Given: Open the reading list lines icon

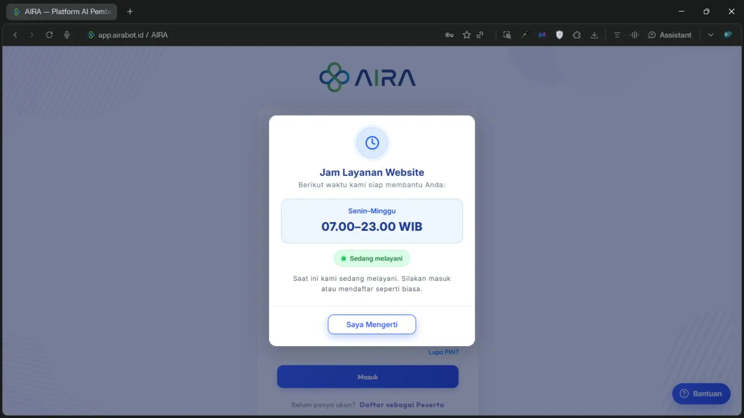Looking at the screenshot, I should coord(617,35).
